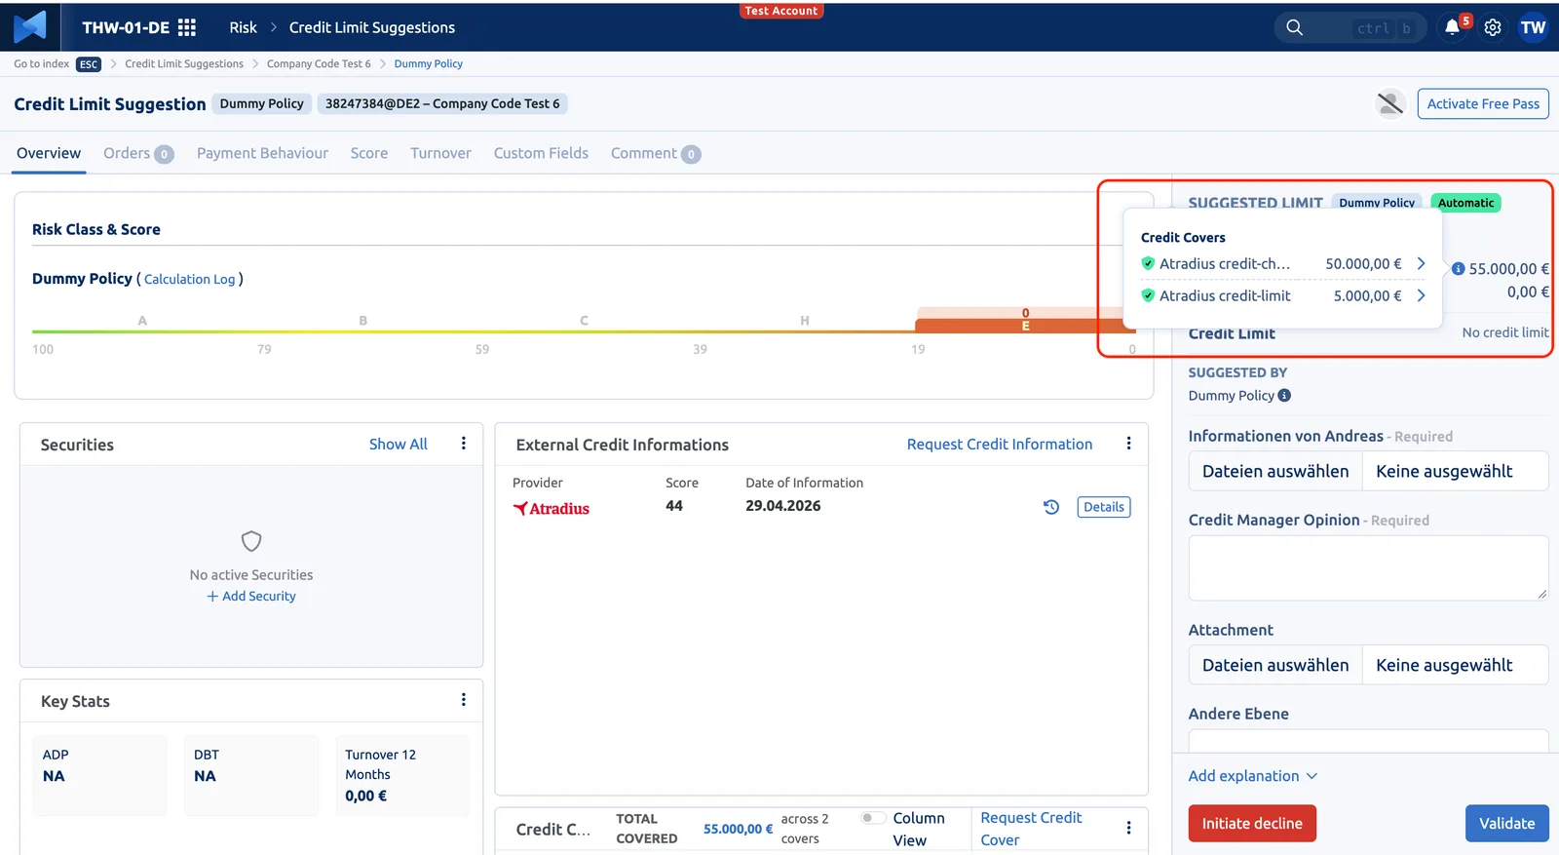Expand the Atradius credit-limit cover row arrow
This screenshot has height=855, width=1559.
click(x=1421, y=295)
